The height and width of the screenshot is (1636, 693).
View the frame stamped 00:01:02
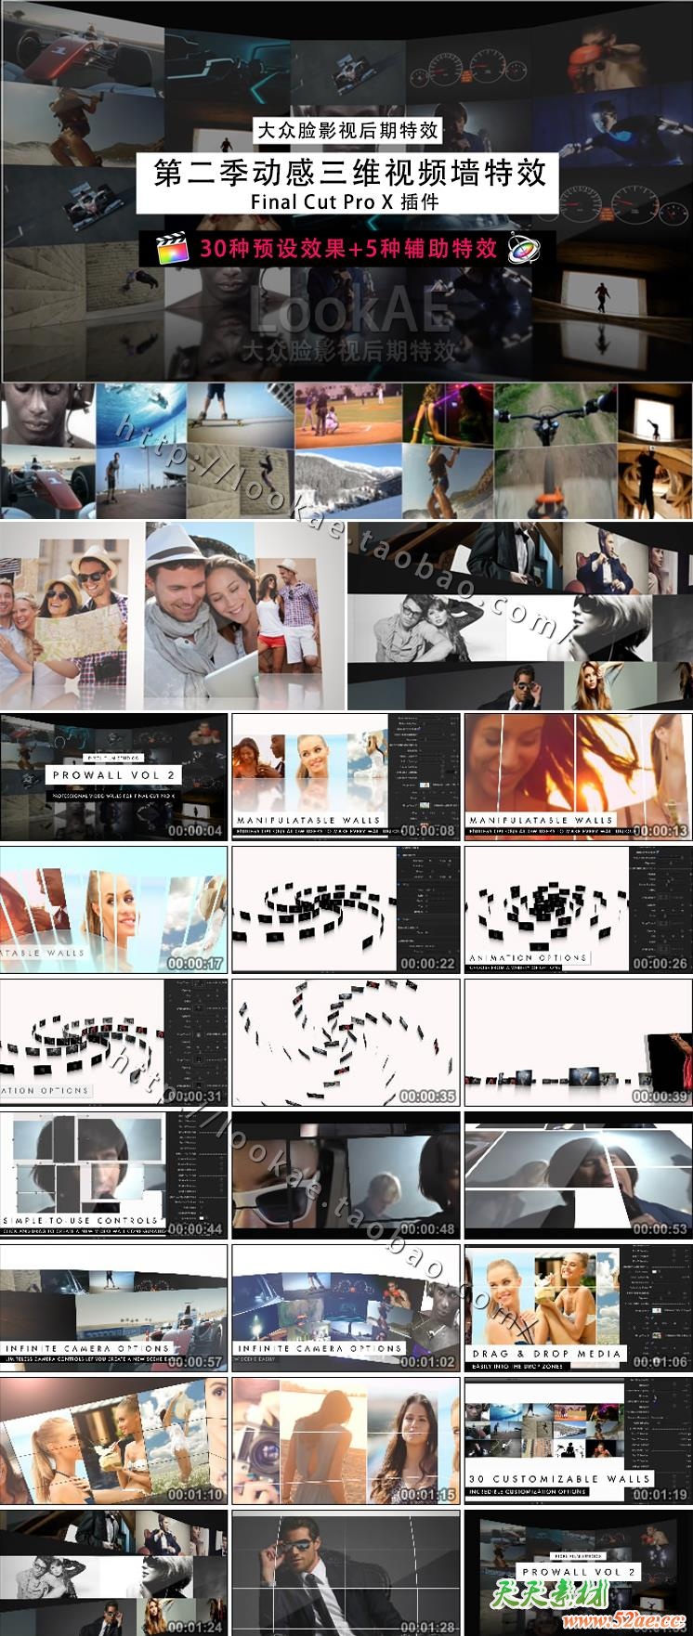[x=346, y=1307]
